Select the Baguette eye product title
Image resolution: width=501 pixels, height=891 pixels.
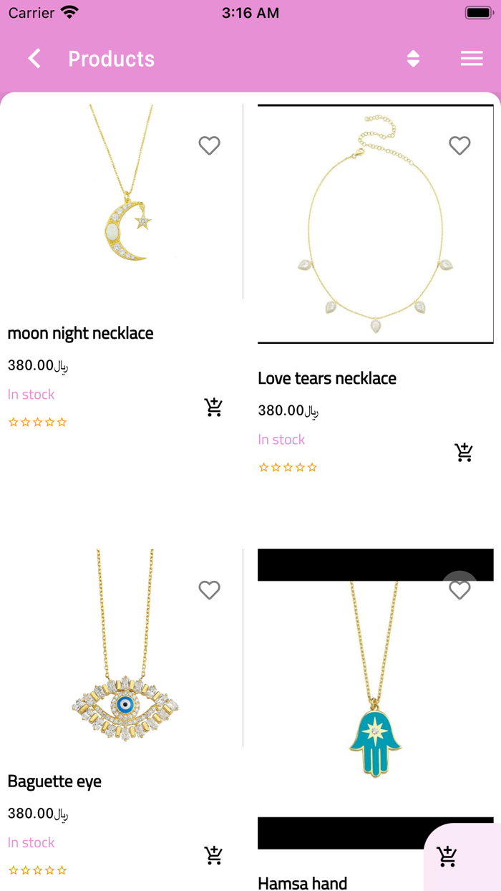pyautogui.click(x=54, y=781)
